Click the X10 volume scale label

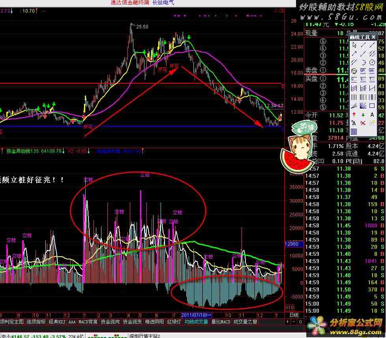click(x=290, y=308)
